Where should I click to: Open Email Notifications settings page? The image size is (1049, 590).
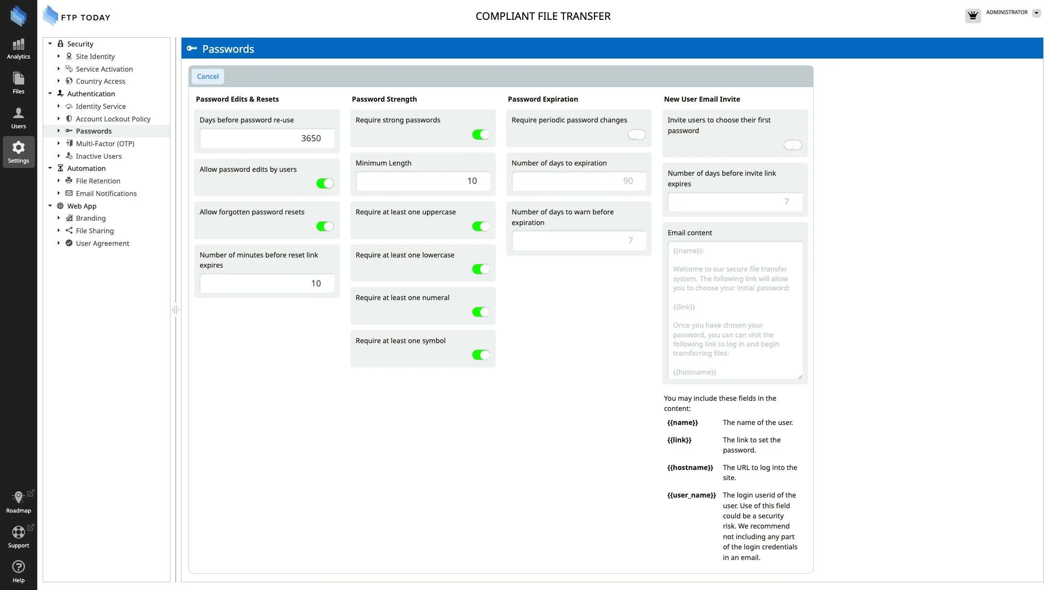[x=106, y=194]
